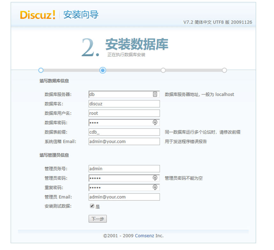Image resolution: width=274 pixels, height=250 pixels.
Task: Click the 是 label beside checkbox
Action: [x=98, y=207]
